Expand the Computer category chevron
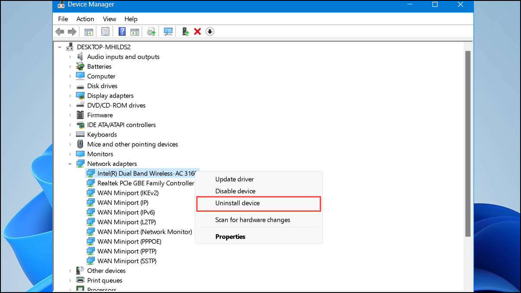Viewport: 521px width, 293px height. point(70,76)
